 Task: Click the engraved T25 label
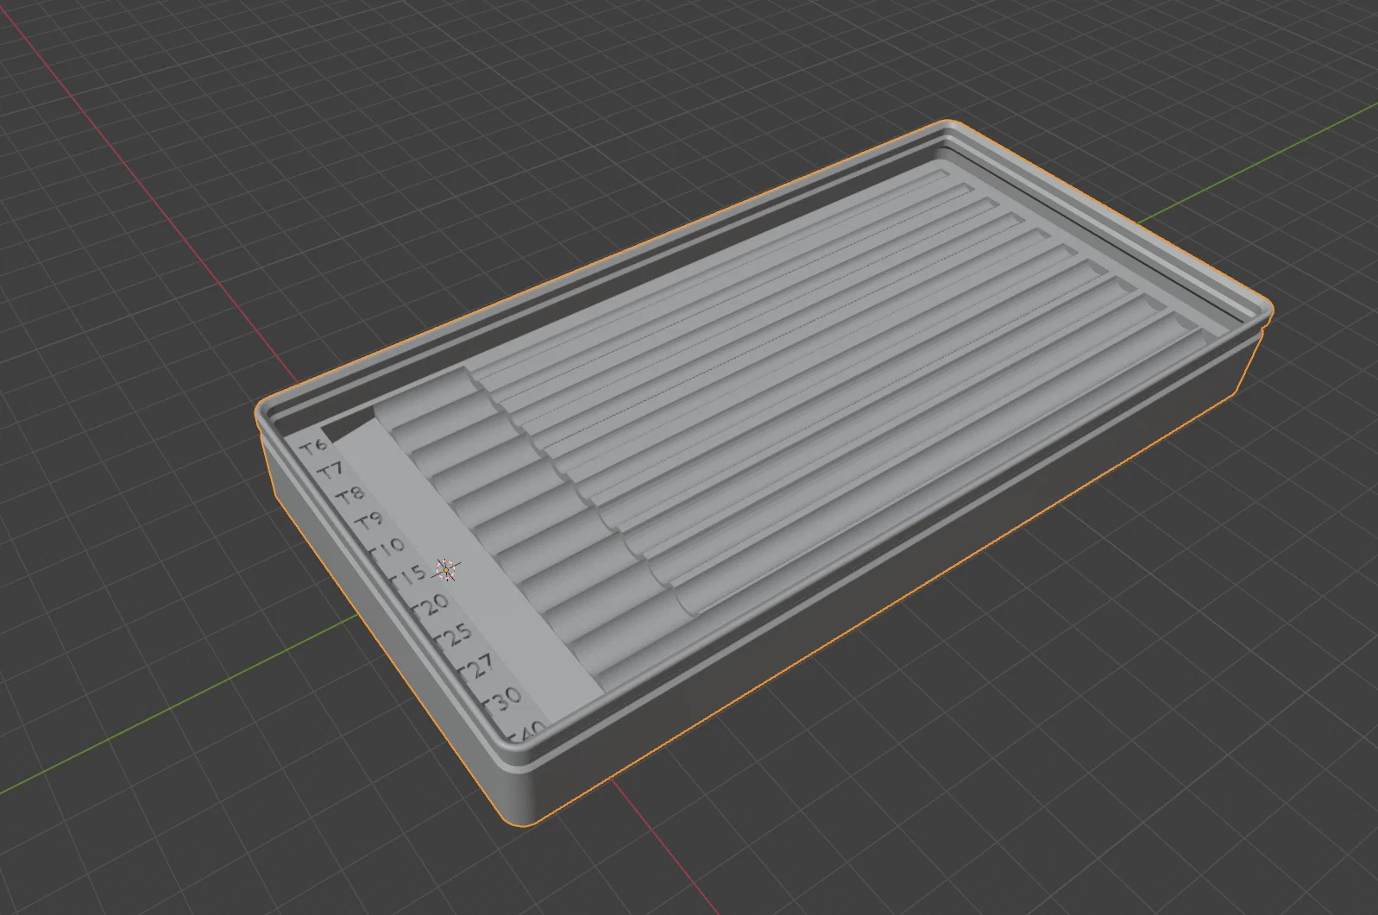454,635
